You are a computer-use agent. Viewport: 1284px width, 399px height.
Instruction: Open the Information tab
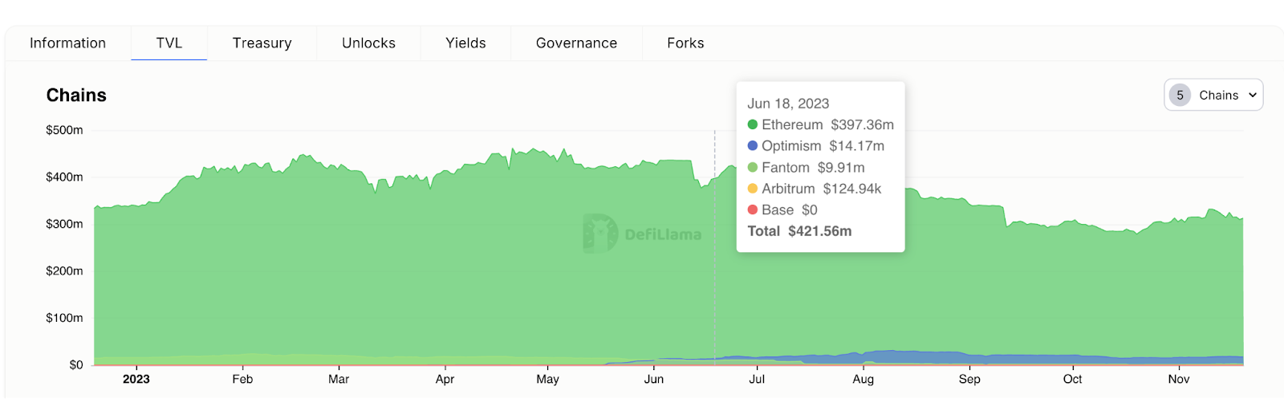tap(67, 43)
